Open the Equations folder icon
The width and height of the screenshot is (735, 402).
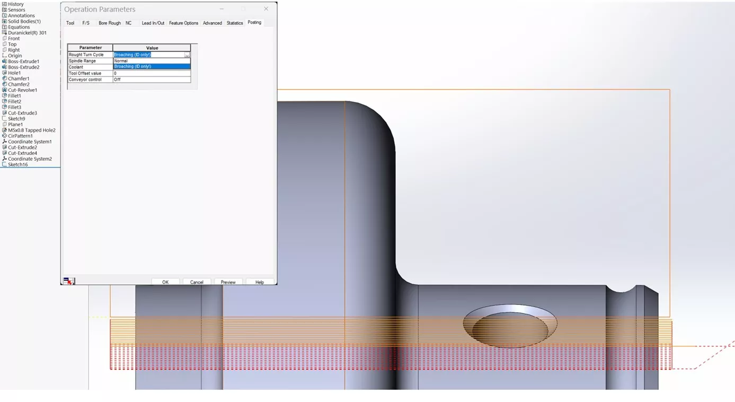[4, 27]
